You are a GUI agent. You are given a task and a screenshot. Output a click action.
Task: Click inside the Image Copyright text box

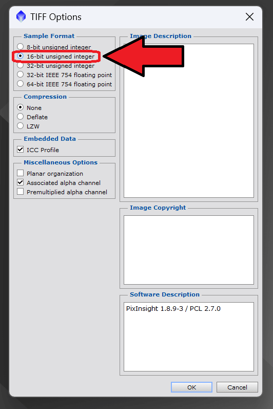(189, 250)
